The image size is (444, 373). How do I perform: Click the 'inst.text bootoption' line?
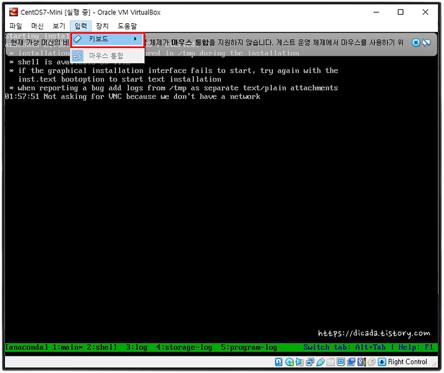(120, 80)
